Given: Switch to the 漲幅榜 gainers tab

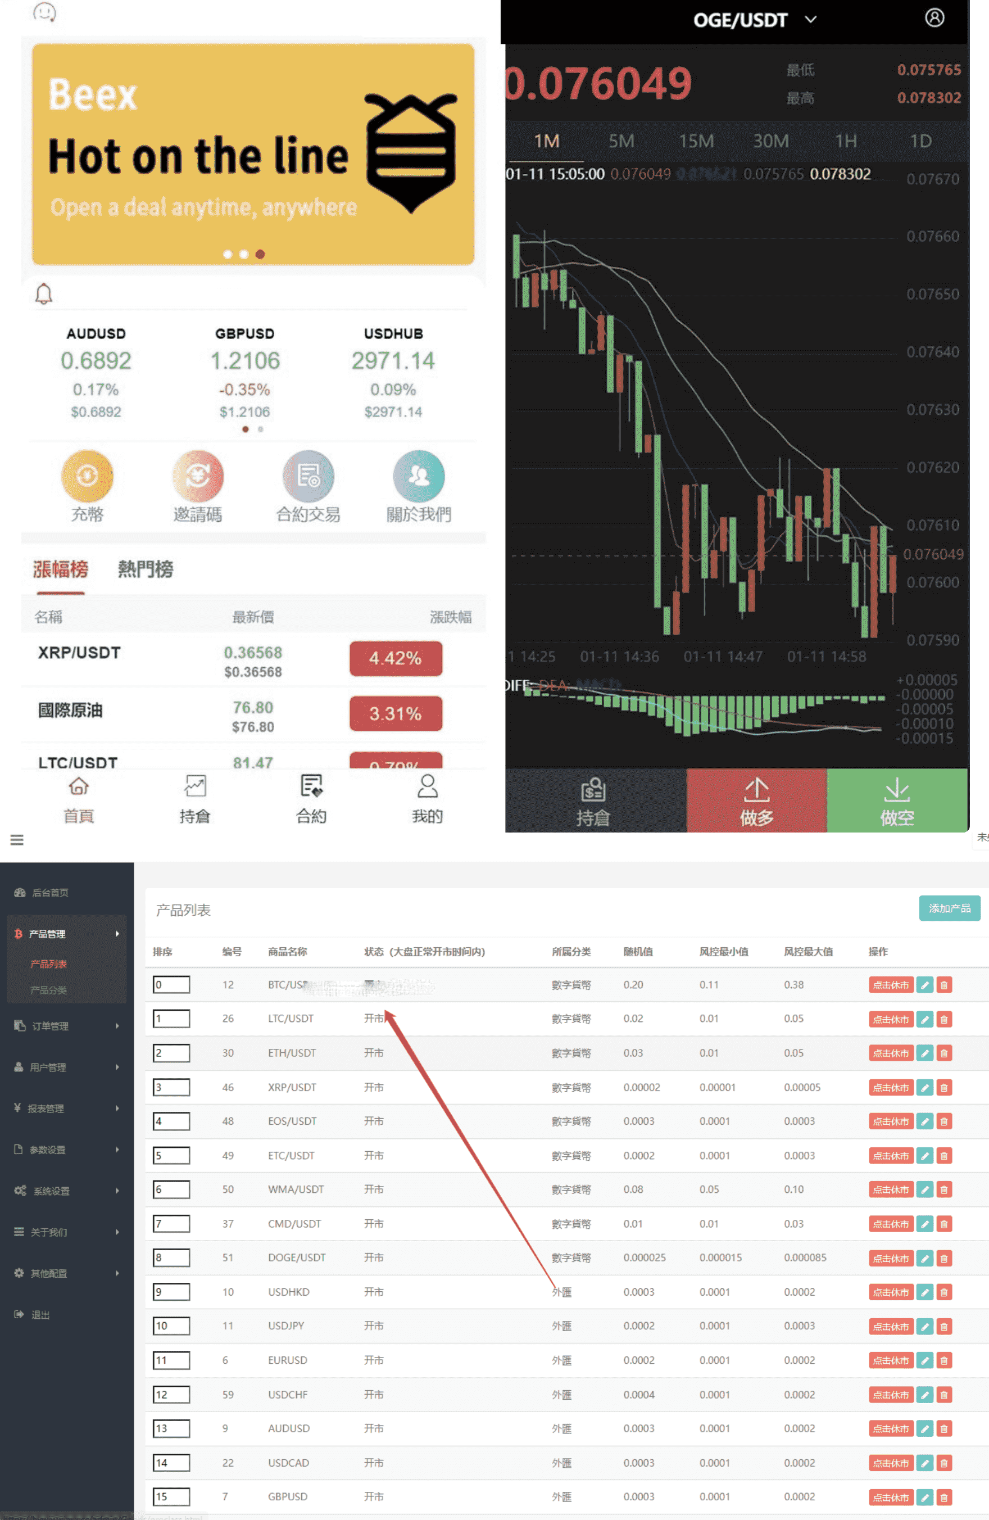Looking at the screenshot, I should (x=61, y=569).
